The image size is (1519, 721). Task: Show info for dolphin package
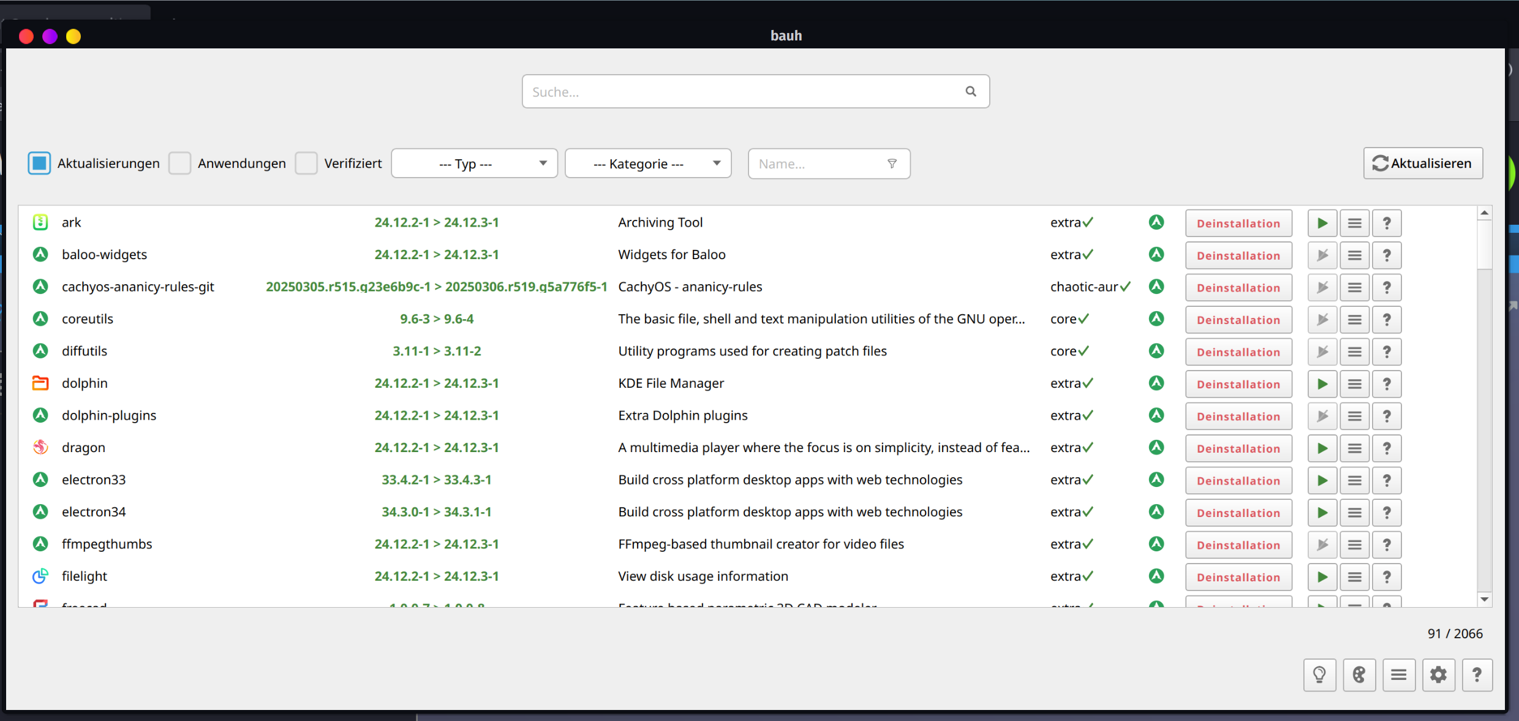click(1387, 384)
